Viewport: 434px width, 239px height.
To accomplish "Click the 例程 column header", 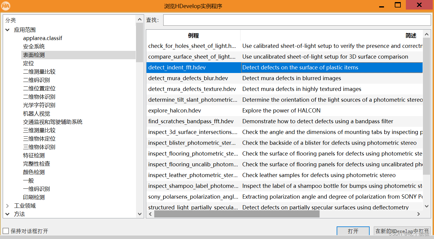I will pos(193,35).
